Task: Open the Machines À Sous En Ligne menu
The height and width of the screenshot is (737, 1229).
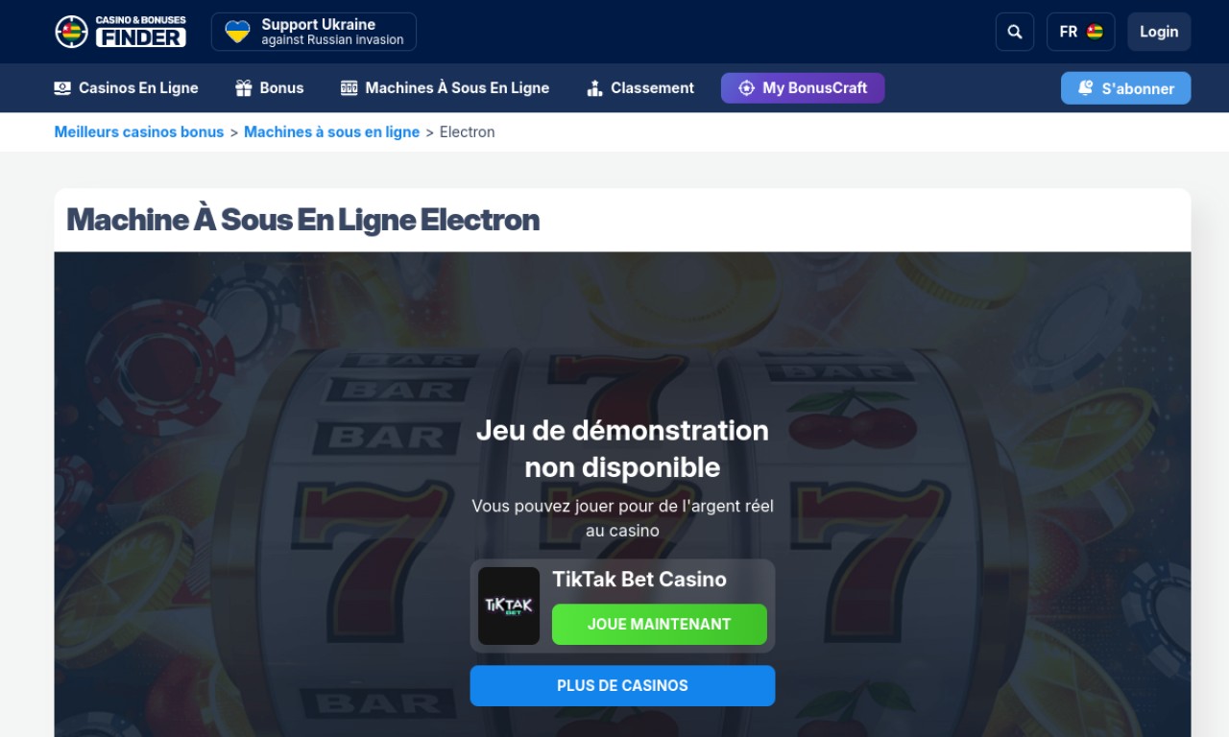Action: (x=446, y=88)
